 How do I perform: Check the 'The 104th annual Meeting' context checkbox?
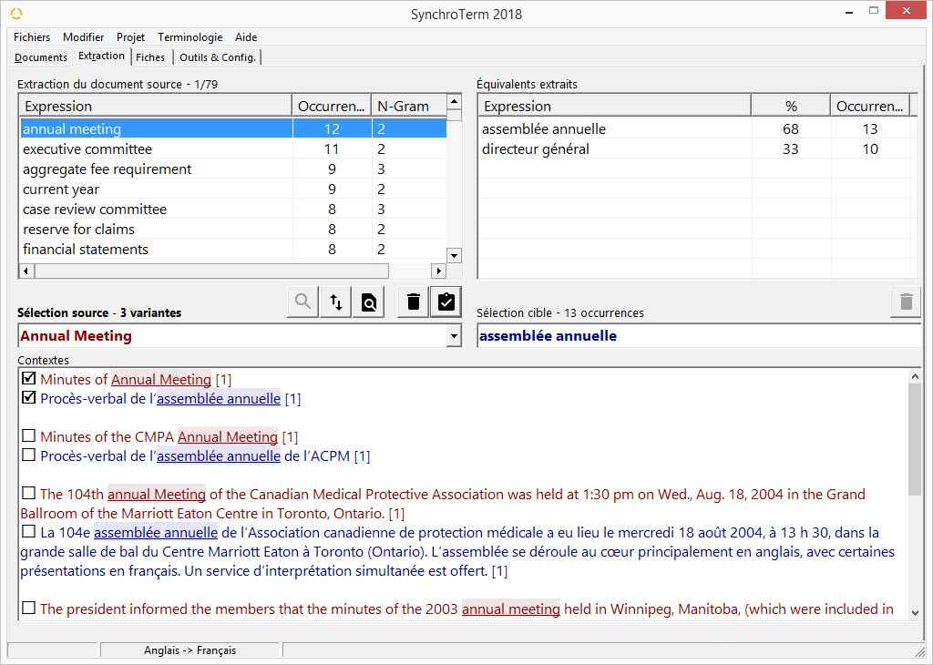click(29, 494)
